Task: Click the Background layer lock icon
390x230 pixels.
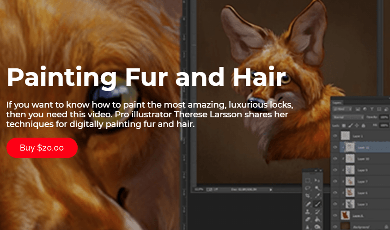Action: coord(386,227)
